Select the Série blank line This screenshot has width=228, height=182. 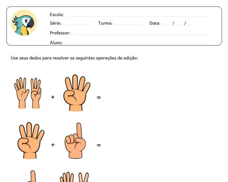77,25
